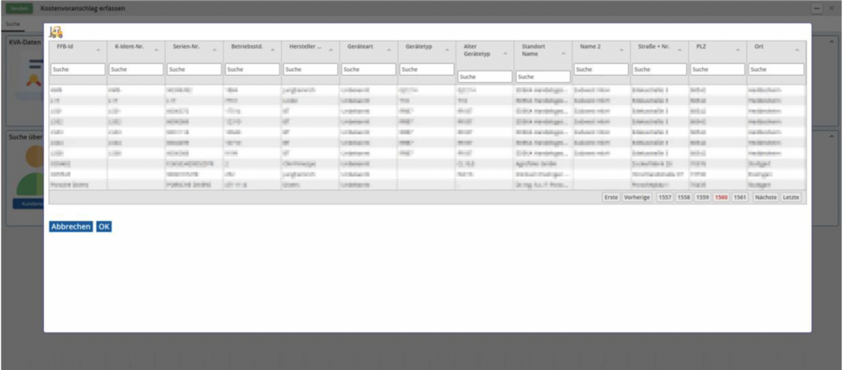Focus the K-Ident-Nr. search field
The image size is (842, 370).
point(136,69)
